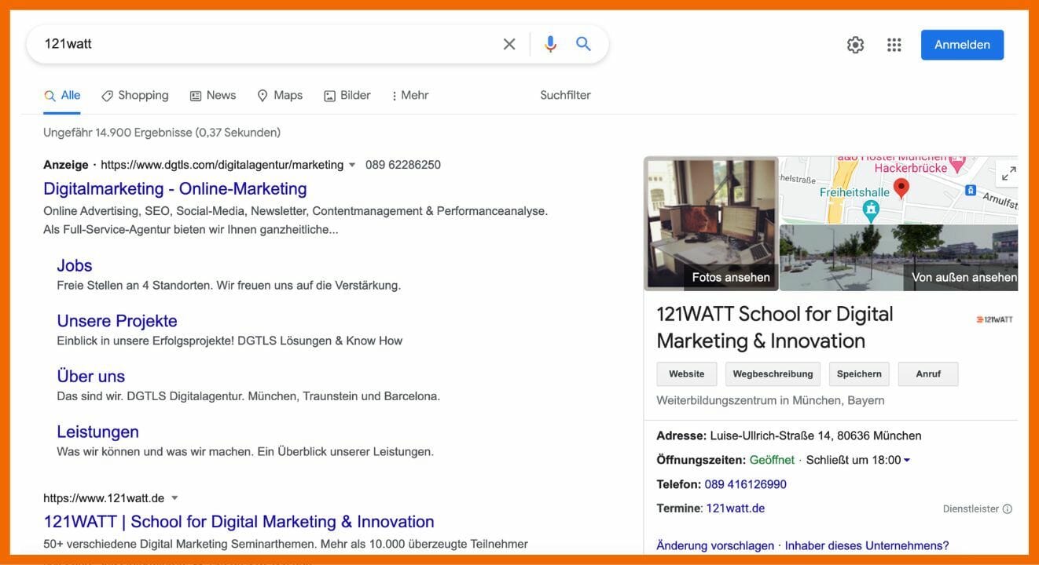Expand the 121watt.de result URL dropdown arrow

(174, 498)
